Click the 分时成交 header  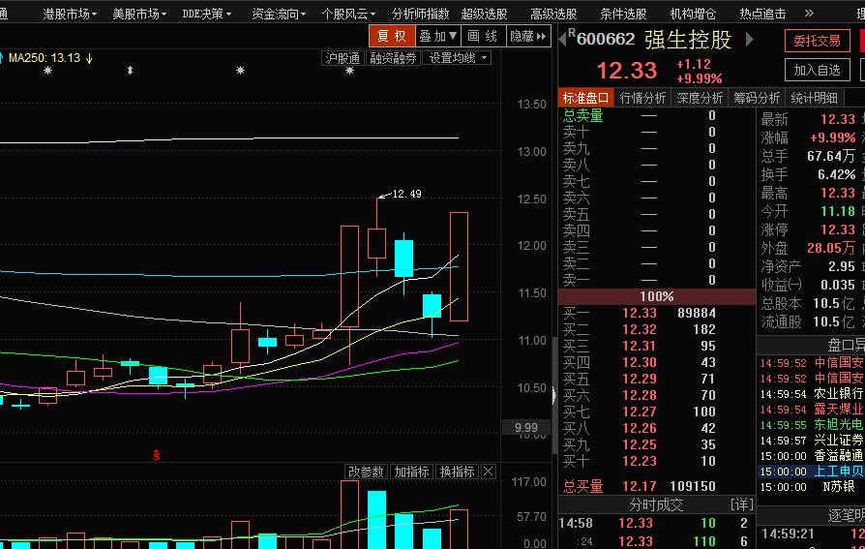(656, 504)
